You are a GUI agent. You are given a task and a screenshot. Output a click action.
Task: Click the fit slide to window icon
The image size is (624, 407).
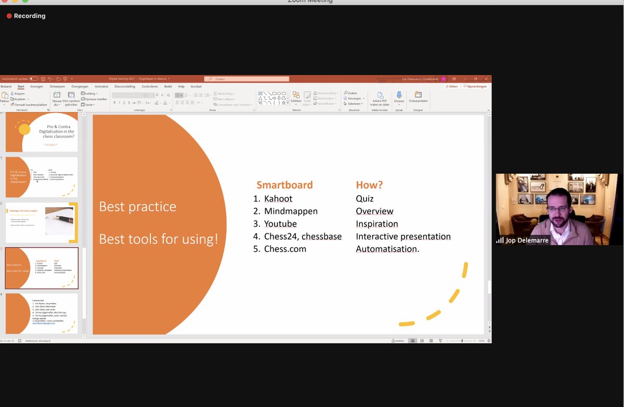(x=488, y=341)
